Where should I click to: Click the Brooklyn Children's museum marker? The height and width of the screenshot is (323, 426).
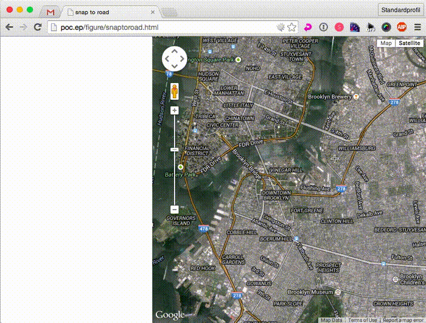click(396, 279)
